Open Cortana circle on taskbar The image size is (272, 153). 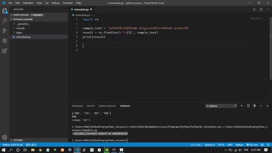click(18, 150)
